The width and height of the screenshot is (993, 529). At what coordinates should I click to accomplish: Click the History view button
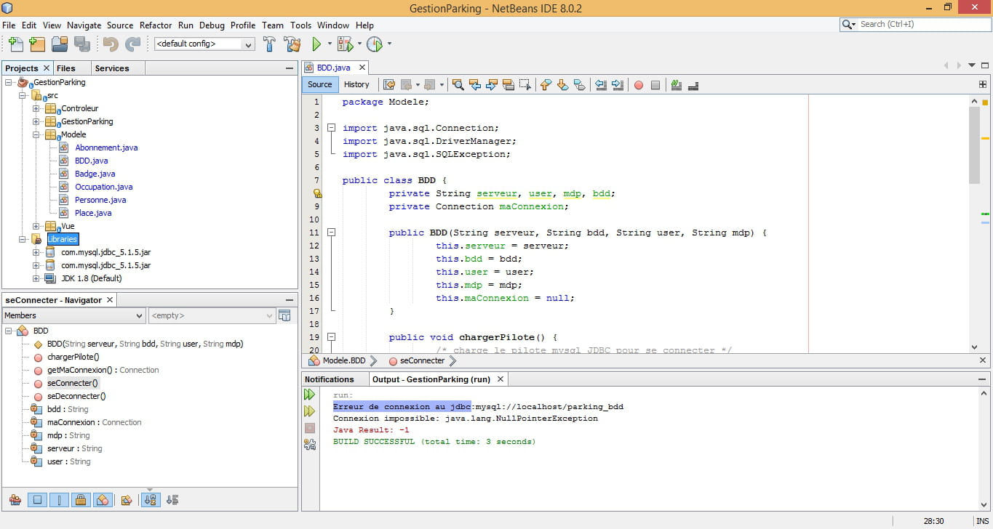click(x=356, y=84)
